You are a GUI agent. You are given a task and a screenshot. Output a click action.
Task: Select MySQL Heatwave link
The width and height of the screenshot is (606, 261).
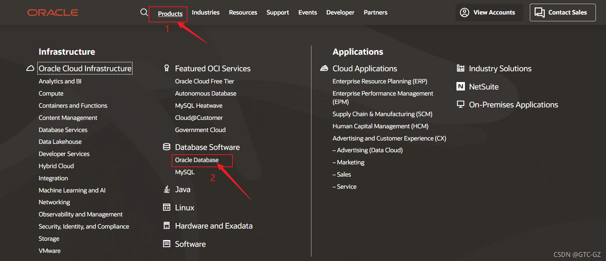pyautogui.click(x=199, y=106)
